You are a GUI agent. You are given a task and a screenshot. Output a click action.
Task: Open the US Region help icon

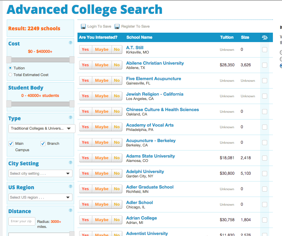pyautogui.click(x=70, y=186)
